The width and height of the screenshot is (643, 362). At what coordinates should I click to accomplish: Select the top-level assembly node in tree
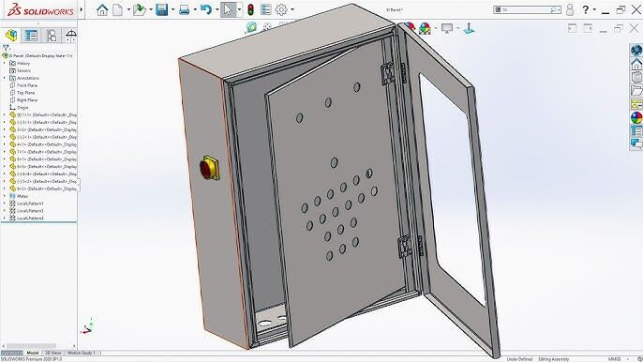(37, 56)
